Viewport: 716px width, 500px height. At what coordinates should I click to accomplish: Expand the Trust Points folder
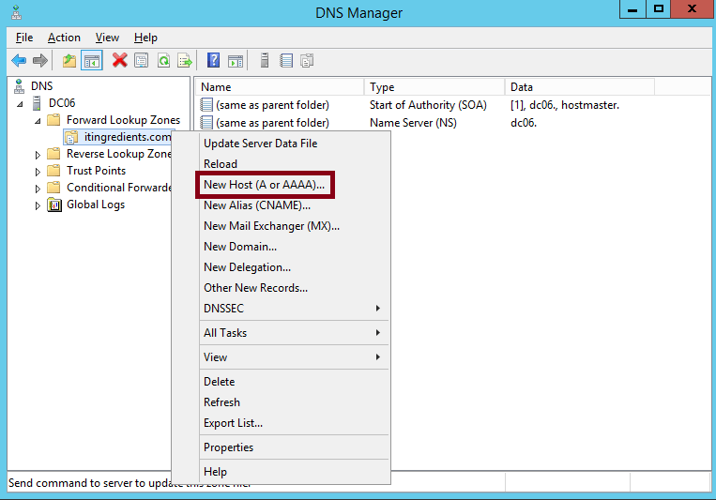pos(38,171)
